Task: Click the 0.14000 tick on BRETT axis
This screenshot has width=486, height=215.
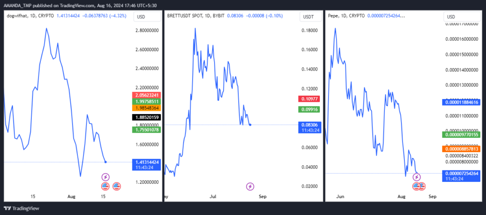Action: coord(308,69)
